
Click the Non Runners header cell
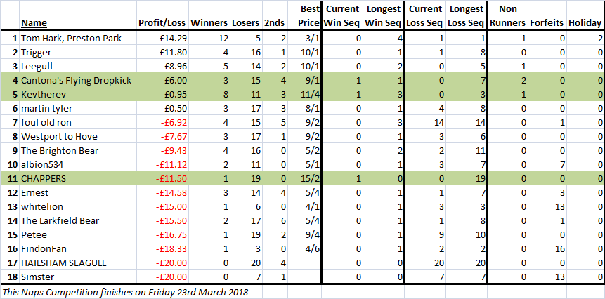[508, 16]
